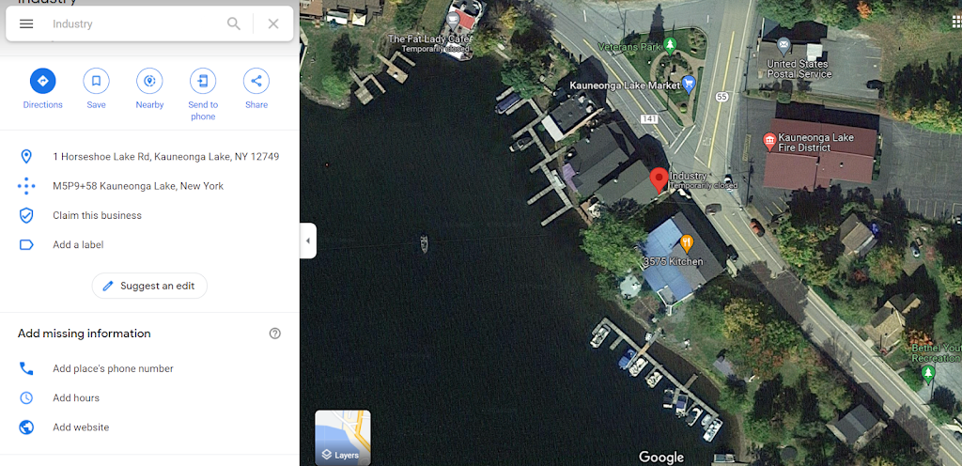Open the hamburger main menu
Viewport: 962px width, 466px height.
[26, 23]
